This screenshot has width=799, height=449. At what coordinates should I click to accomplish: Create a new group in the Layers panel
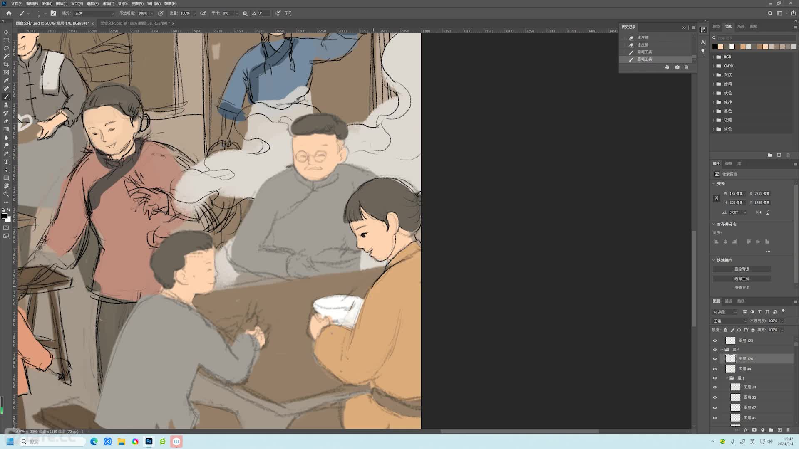(771, 430)
